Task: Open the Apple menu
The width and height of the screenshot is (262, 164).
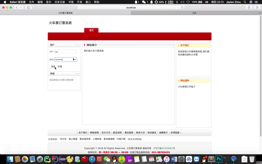Action: (x=5, y=2)
